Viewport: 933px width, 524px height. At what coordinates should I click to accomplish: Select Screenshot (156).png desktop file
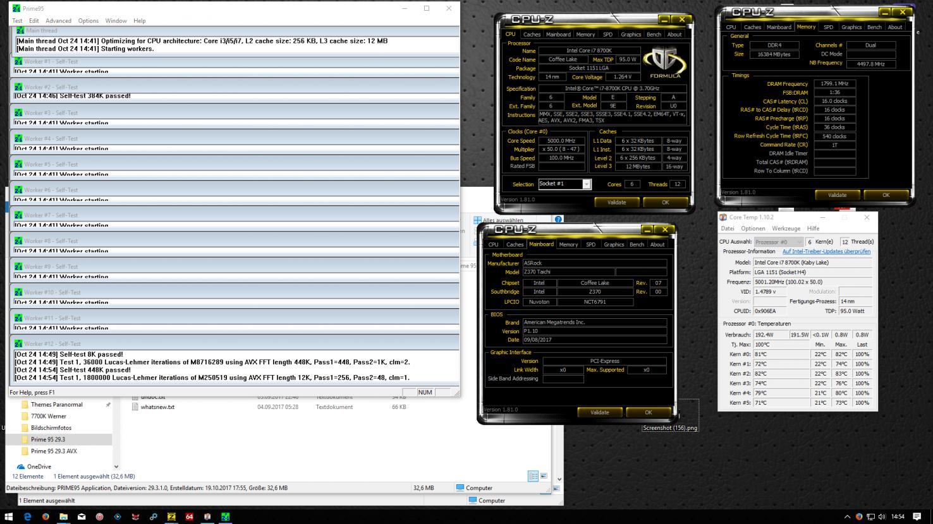670,428
